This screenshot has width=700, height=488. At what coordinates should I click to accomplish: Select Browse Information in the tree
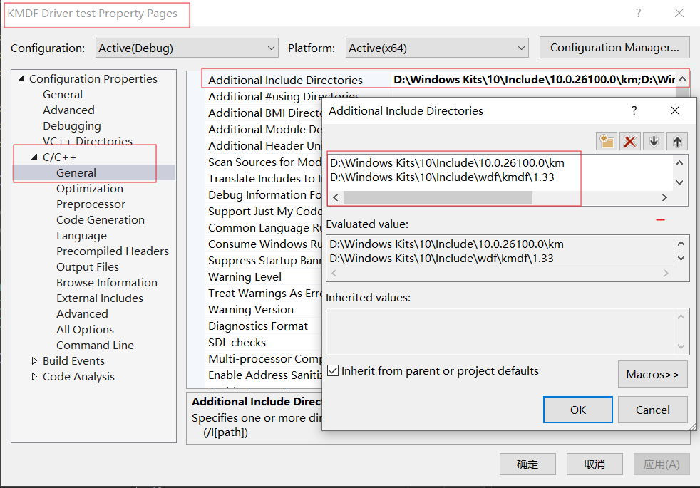(107, 282)
